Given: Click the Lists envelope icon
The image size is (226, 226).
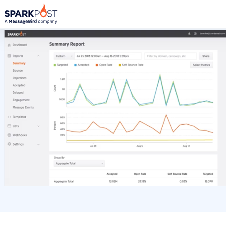Looking at the screenshot, I should coord(9,126).
